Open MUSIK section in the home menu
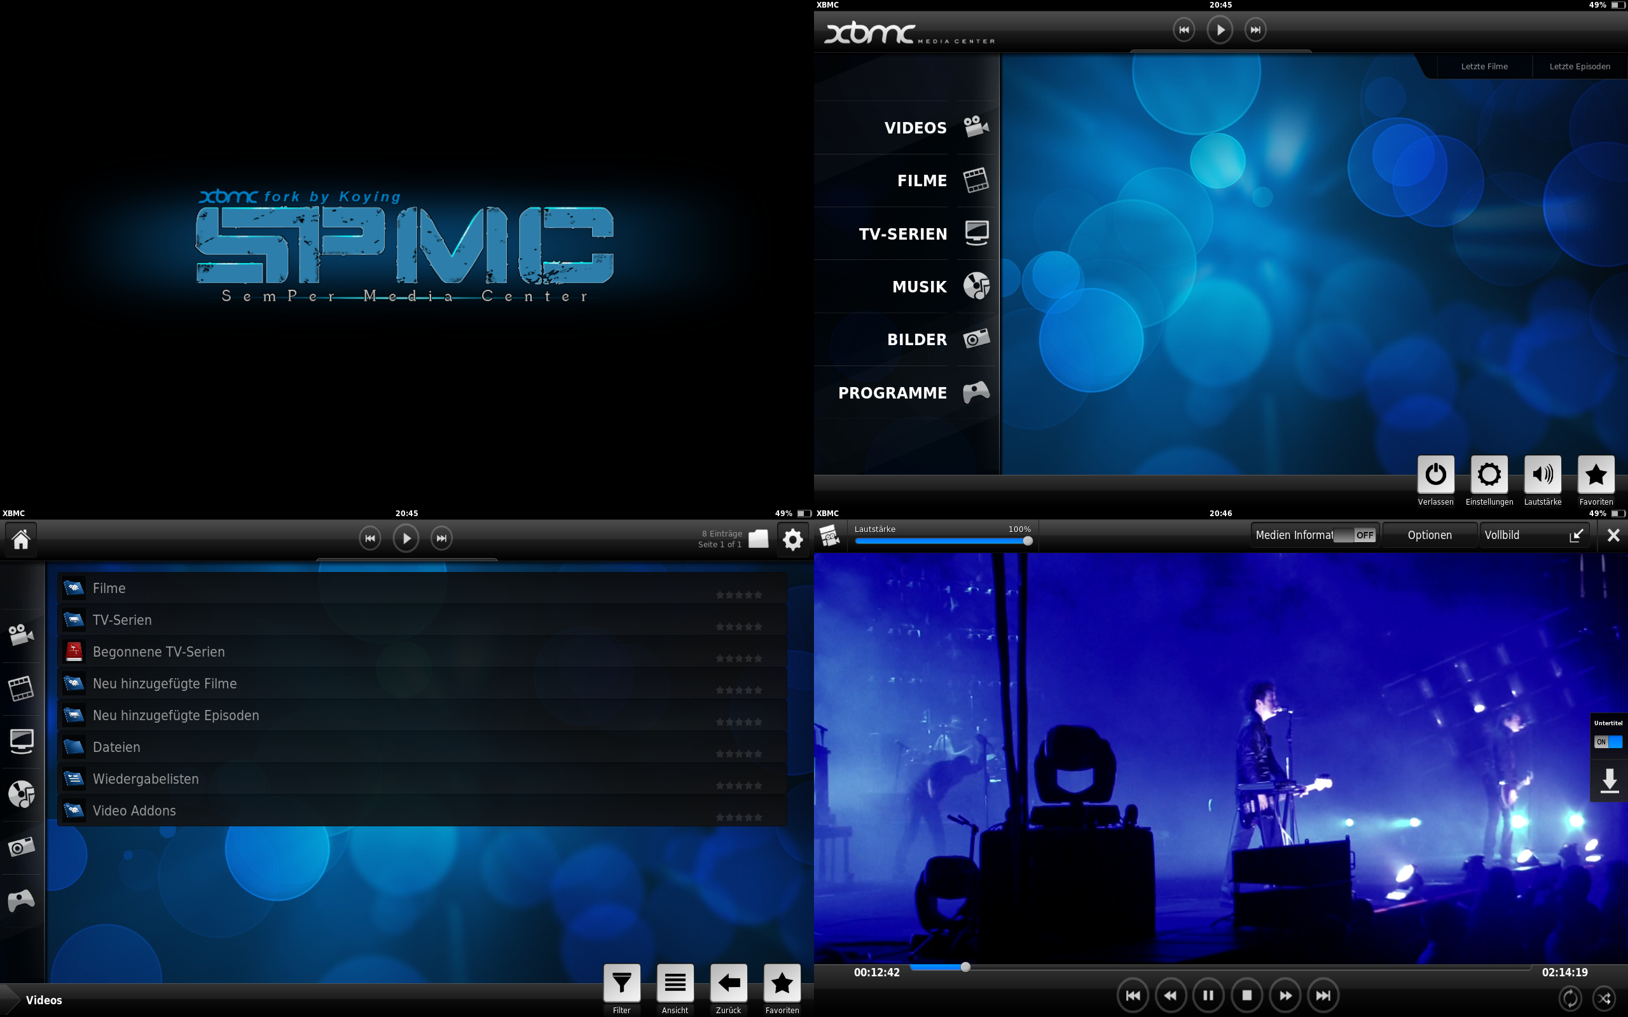1628x1017 pixels. pyautogui.click(x=906, y=287)
